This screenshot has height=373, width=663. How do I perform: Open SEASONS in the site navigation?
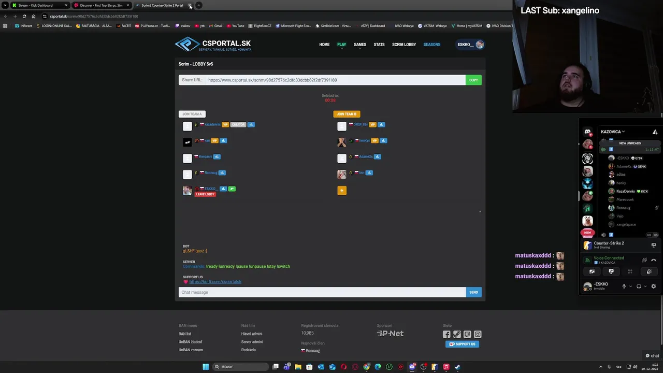pos(432,45)
